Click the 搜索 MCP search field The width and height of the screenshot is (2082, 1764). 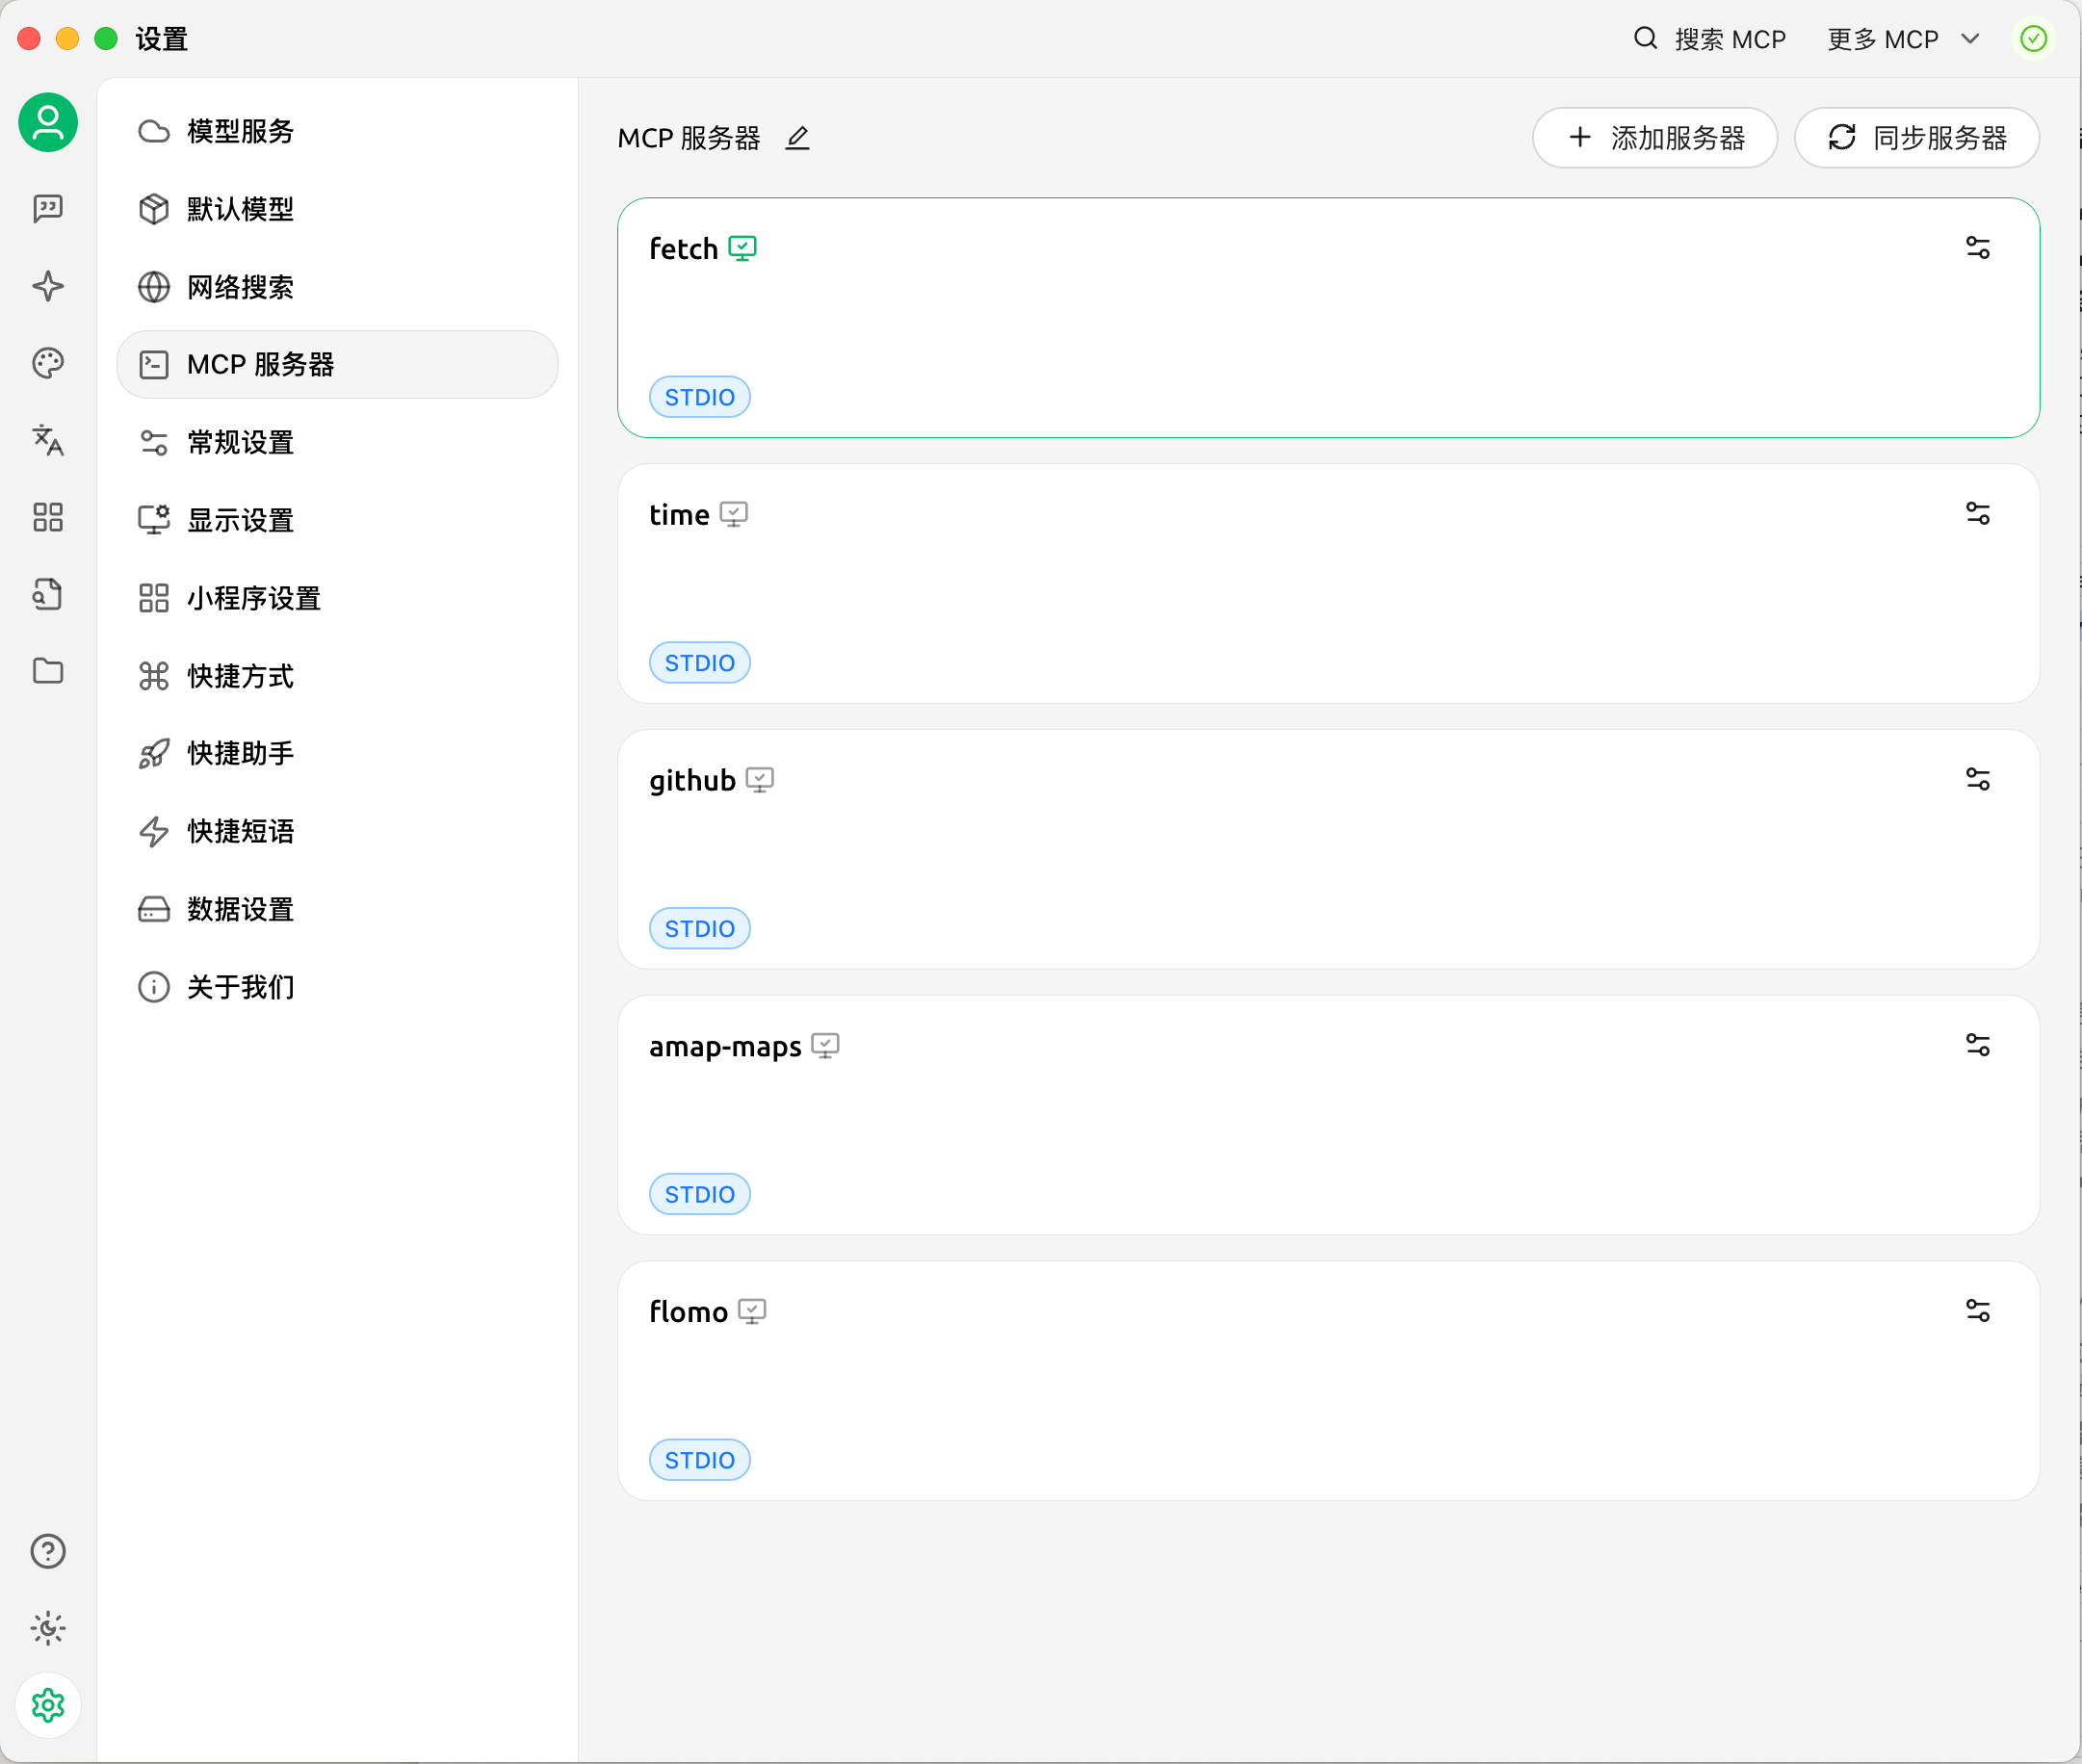coord(1711,39)
